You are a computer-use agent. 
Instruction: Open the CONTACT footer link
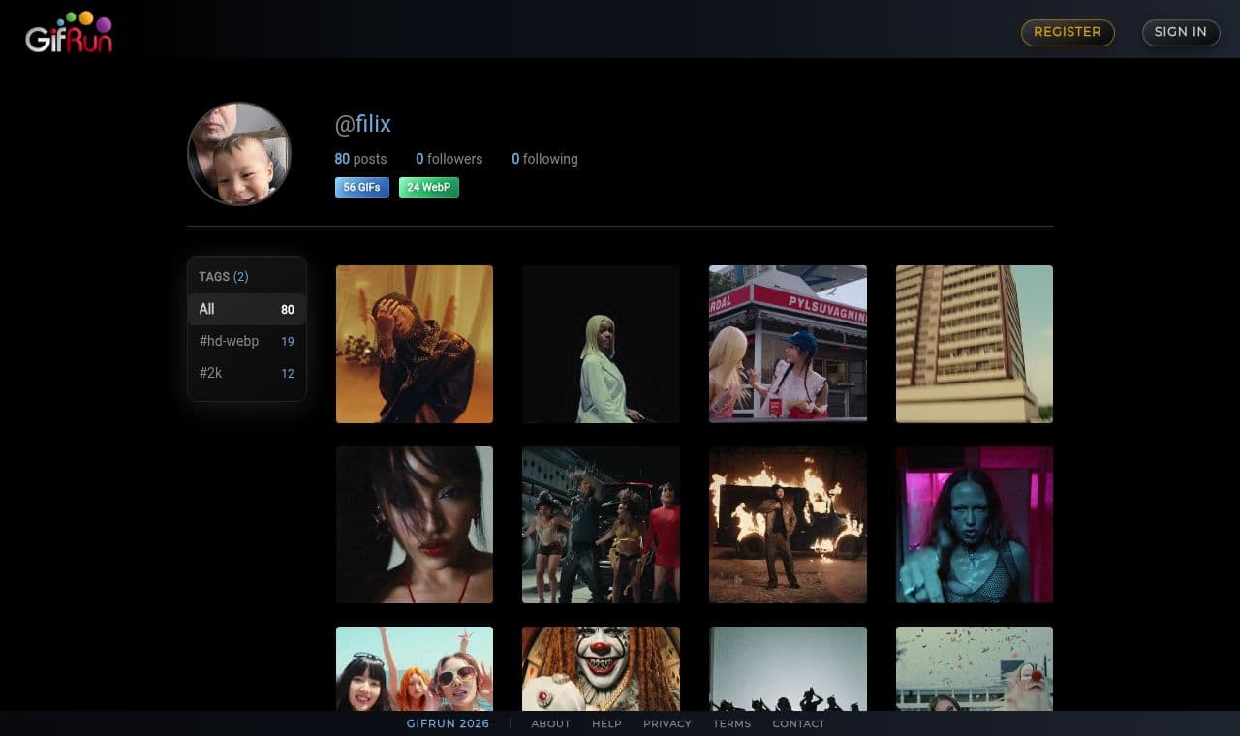pos(798,723)
